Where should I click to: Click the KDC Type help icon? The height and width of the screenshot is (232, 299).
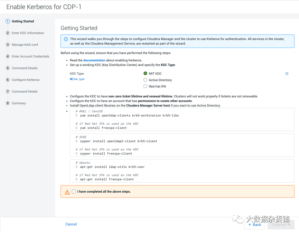[x=287, y=74]
